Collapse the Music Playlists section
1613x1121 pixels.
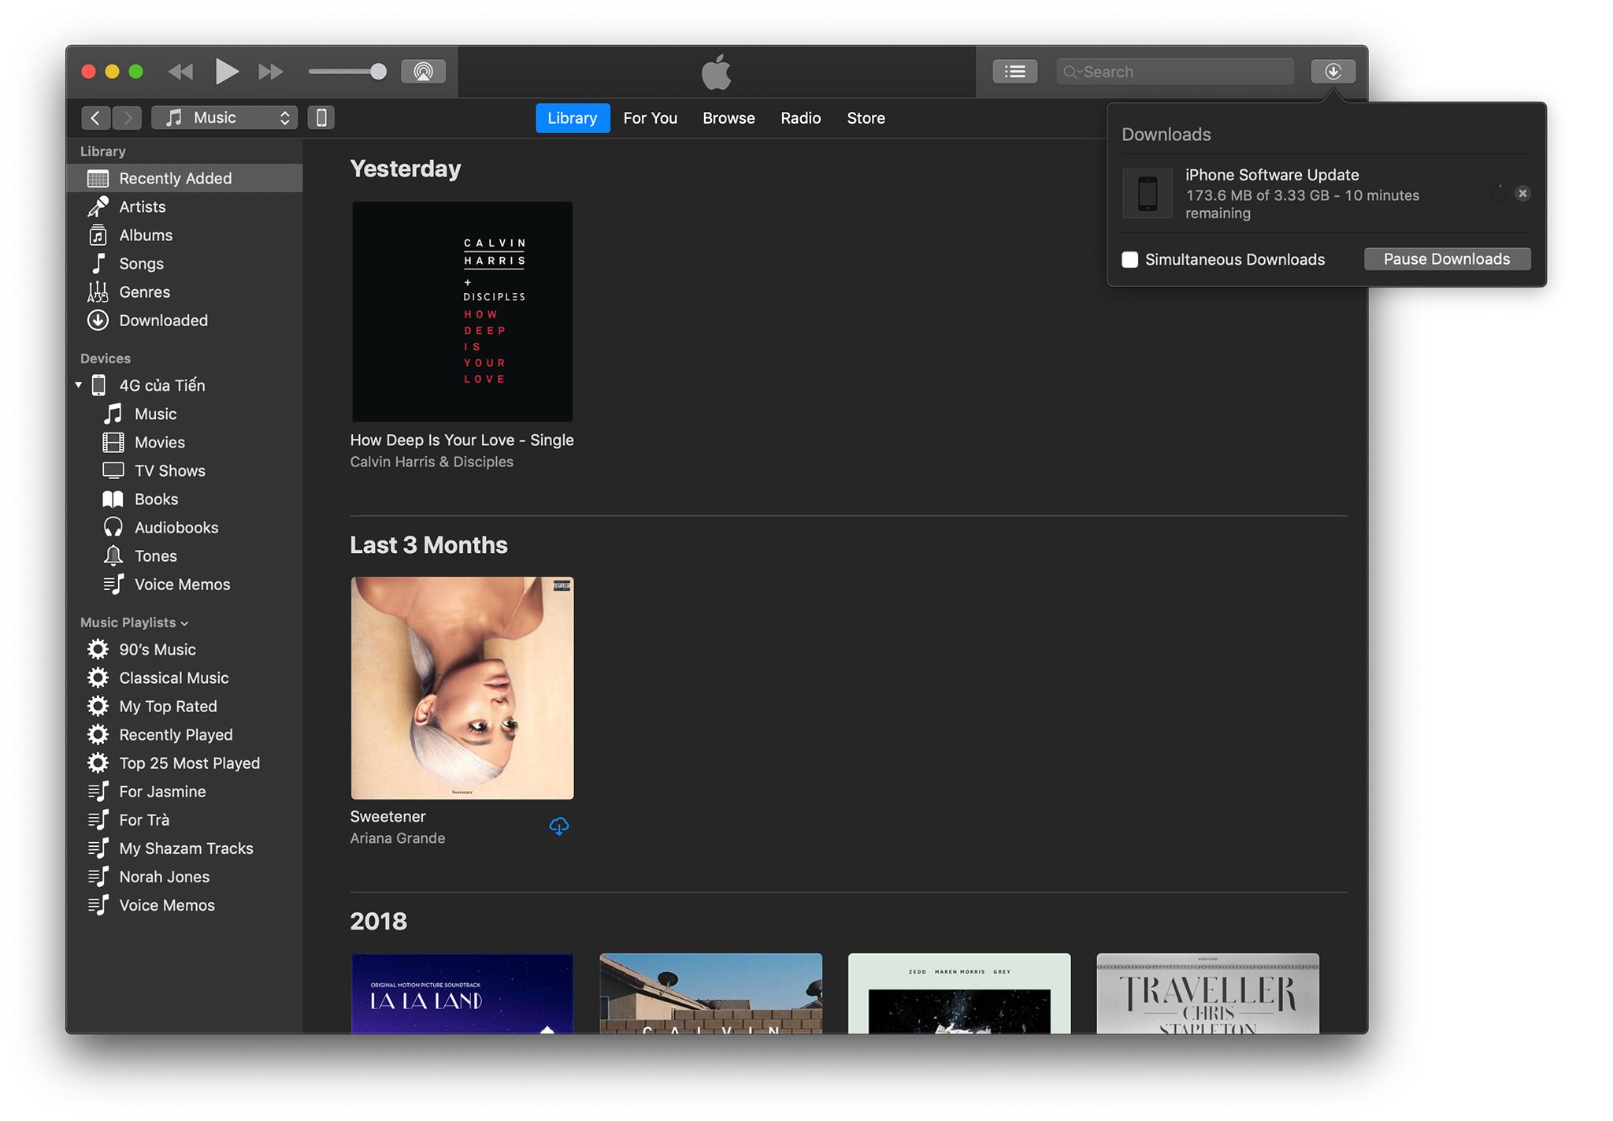tap(184, 623)
